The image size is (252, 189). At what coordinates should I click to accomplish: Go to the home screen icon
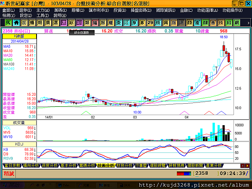tap(16, 23)
